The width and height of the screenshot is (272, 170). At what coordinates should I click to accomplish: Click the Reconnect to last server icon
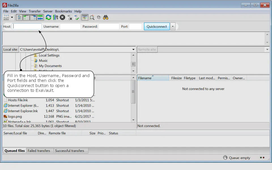click(76, 17)
